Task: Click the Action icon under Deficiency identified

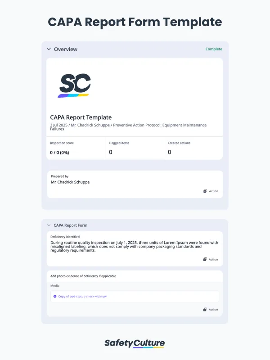Action: (x=205, y=259)
